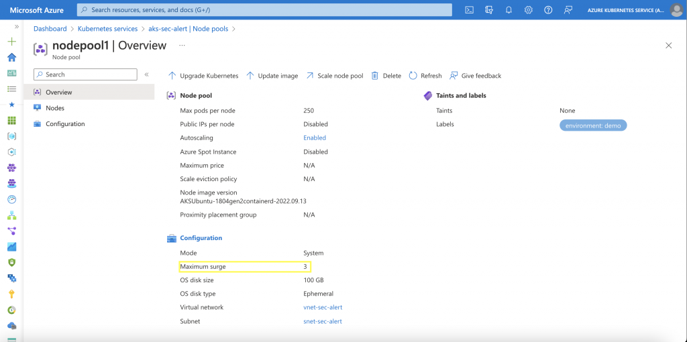
Task: Click the Enabled link for Autoscaling
Action: point(315,138)
